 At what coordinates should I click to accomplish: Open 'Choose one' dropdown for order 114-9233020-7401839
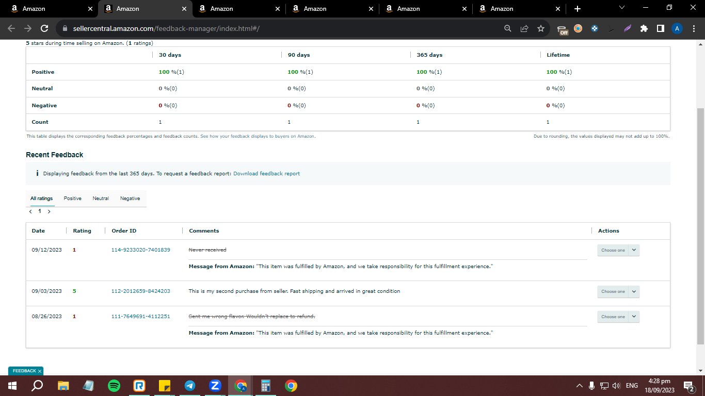click(x=618, y=250)
